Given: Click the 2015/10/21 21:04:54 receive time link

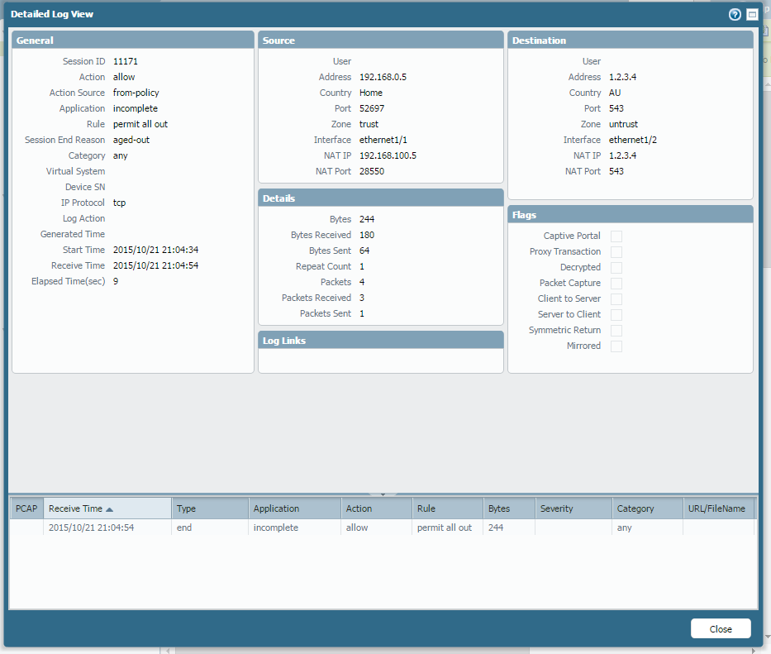Looking at the screenshot, I should pyautogui.click(x=91, y=527).
